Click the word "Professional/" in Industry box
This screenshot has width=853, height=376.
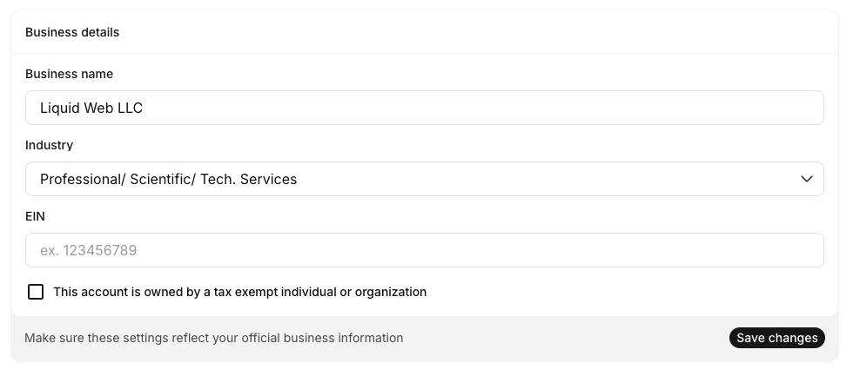coord(83,179)
